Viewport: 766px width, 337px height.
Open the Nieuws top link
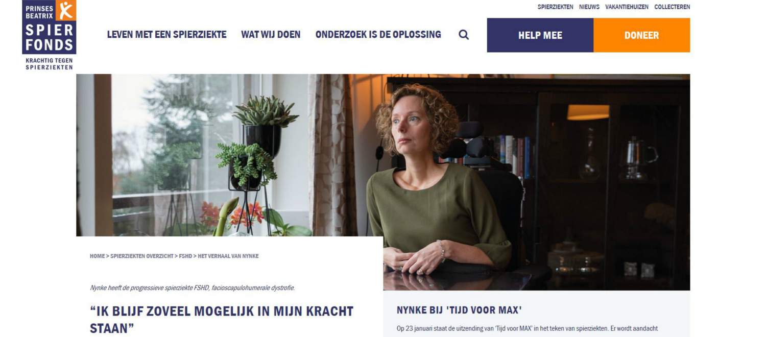pos(589,7)
